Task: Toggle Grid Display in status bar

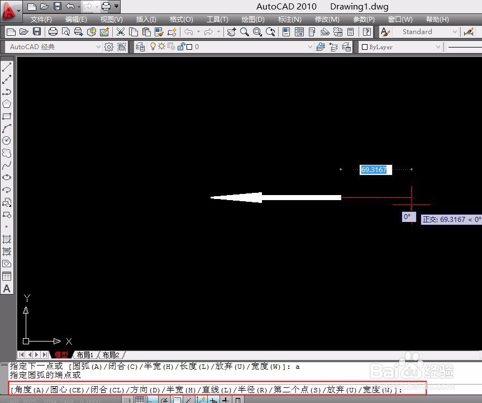Action: (140, 400)
